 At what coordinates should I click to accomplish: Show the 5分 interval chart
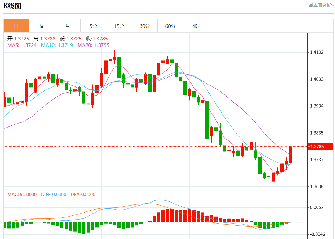[93, 26]
